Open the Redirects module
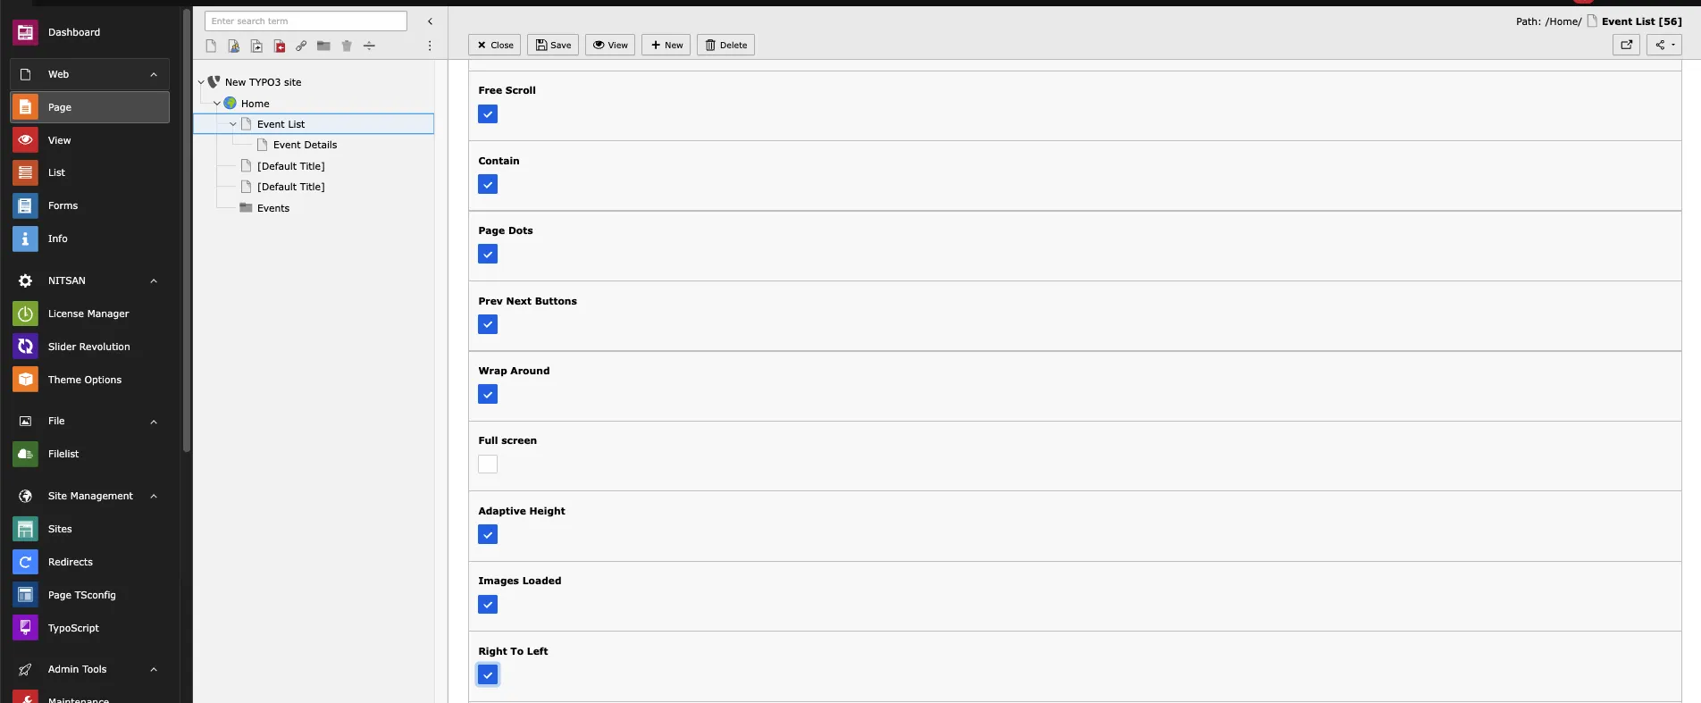The width and height of the screenshot is (1701, 703). [89, 562]
